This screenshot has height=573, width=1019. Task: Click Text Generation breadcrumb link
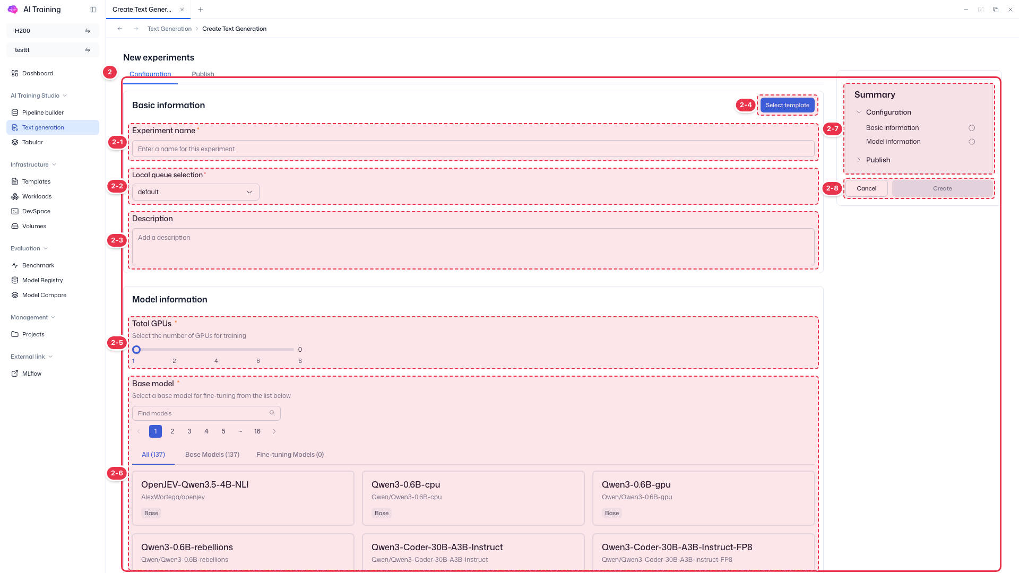click(x=169, y=29)
